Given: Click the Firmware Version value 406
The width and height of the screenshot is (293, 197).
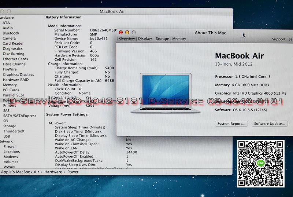Looking at the screenshot, I should click(x=93, y=51).
